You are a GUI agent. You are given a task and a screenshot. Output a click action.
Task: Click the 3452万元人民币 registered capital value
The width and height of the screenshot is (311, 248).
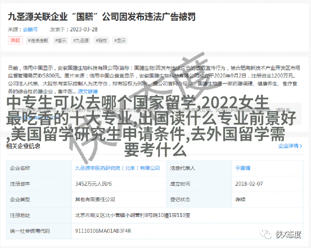click(93, 184)
